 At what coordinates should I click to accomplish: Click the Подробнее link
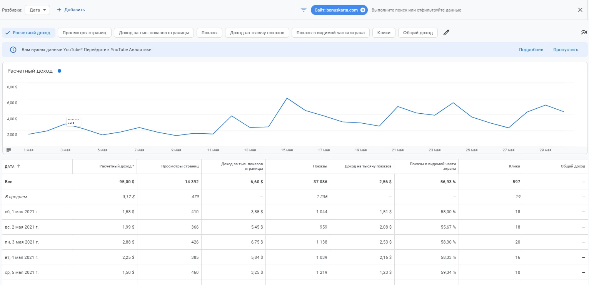531,50
